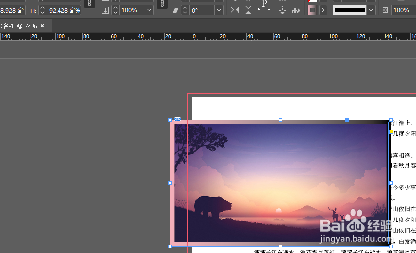Click the height field showing 92.428

pos(64,10)
